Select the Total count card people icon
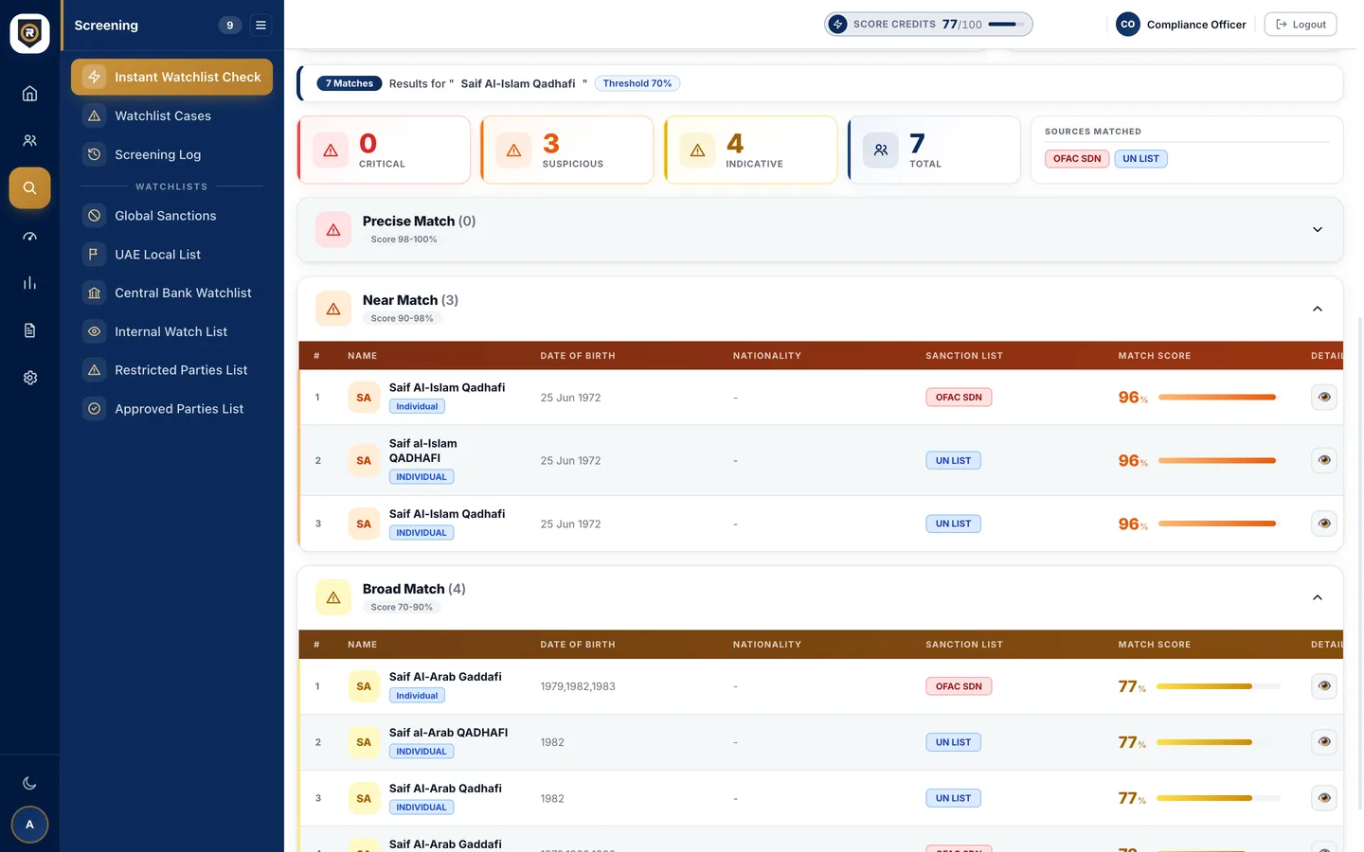 click(x=881, y=150)
